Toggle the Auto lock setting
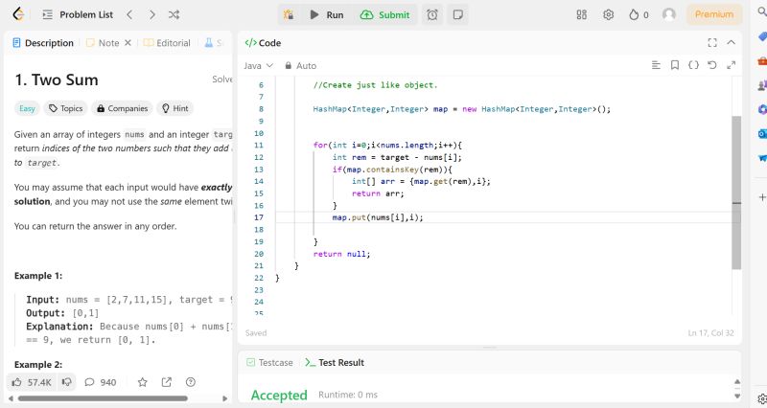 (x=299, y=65)
